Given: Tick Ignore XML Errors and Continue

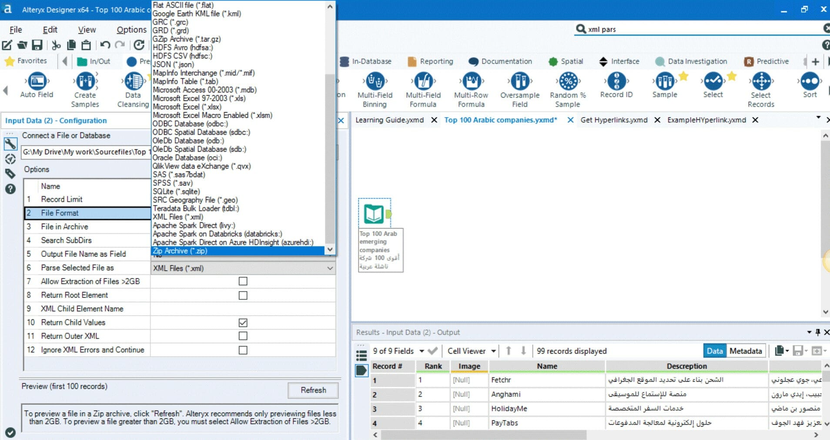Looking at the screenshot, I should click(x=243, y=350).
